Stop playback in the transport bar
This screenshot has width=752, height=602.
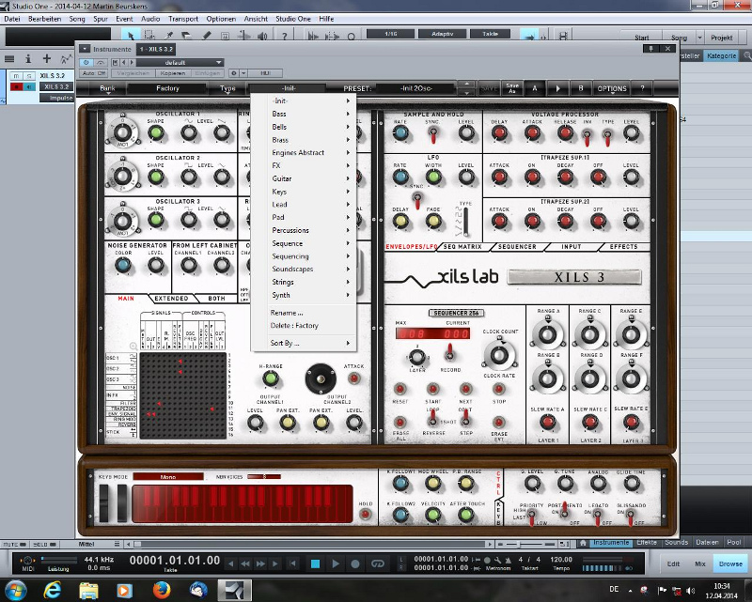click(x=316, y=564)
